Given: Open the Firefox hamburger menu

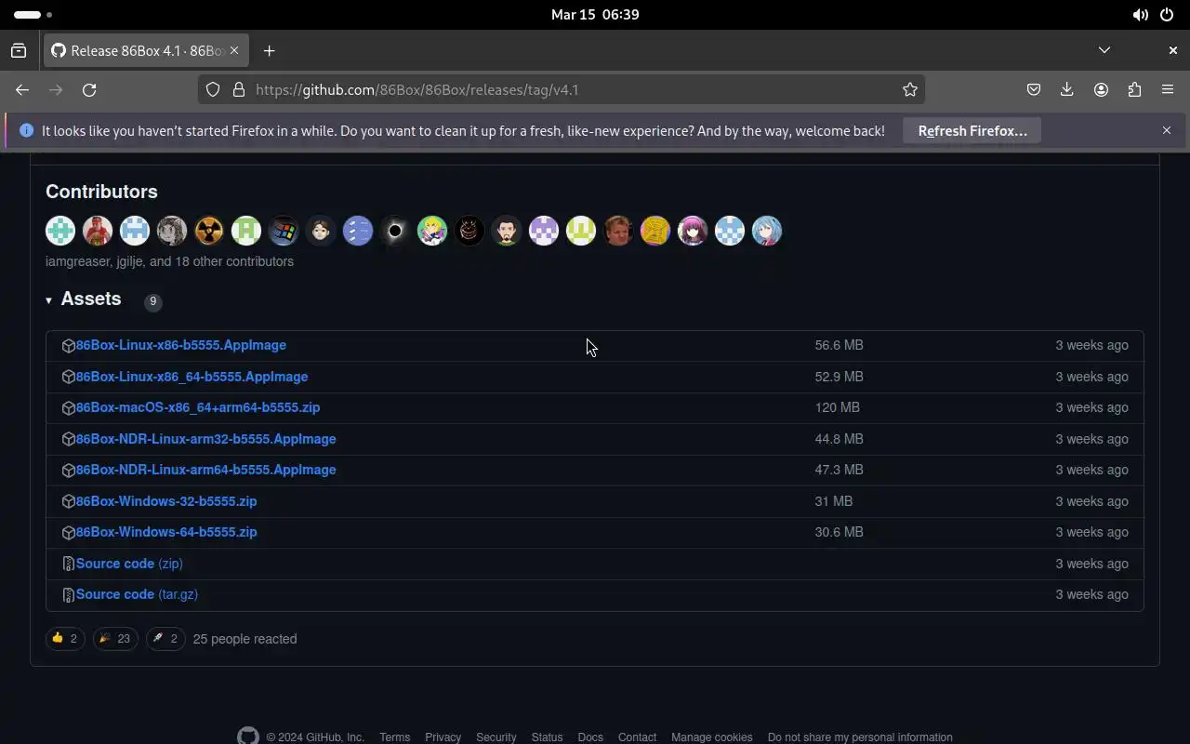Looking at the screenshot, I should (x=1168, y=89).
